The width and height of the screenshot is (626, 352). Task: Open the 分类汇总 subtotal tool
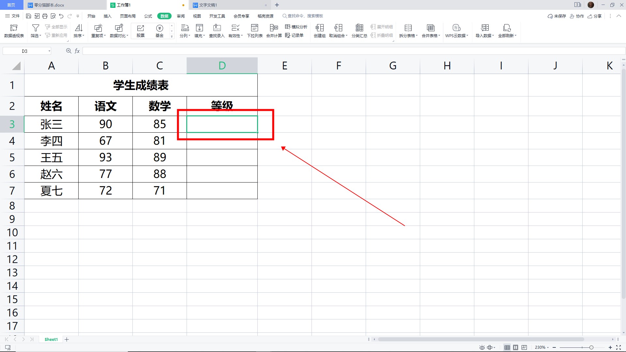click(x=359, y=31)
